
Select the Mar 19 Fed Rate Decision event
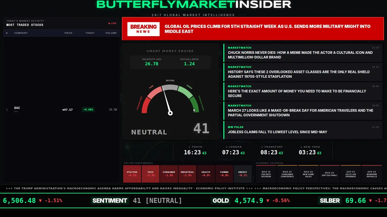tap(266, 174)
